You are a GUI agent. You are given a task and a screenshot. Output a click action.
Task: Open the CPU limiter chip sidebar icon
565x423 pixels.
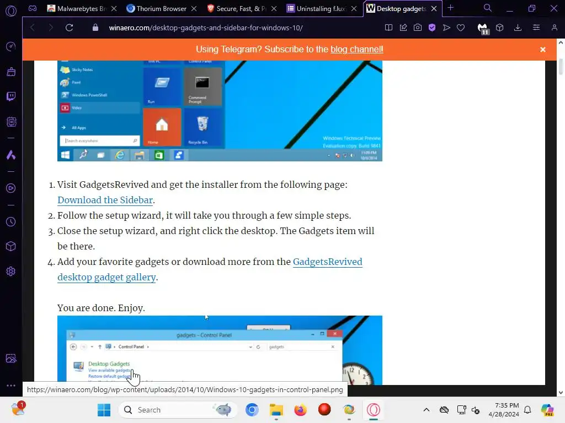[x=11, y=122]
